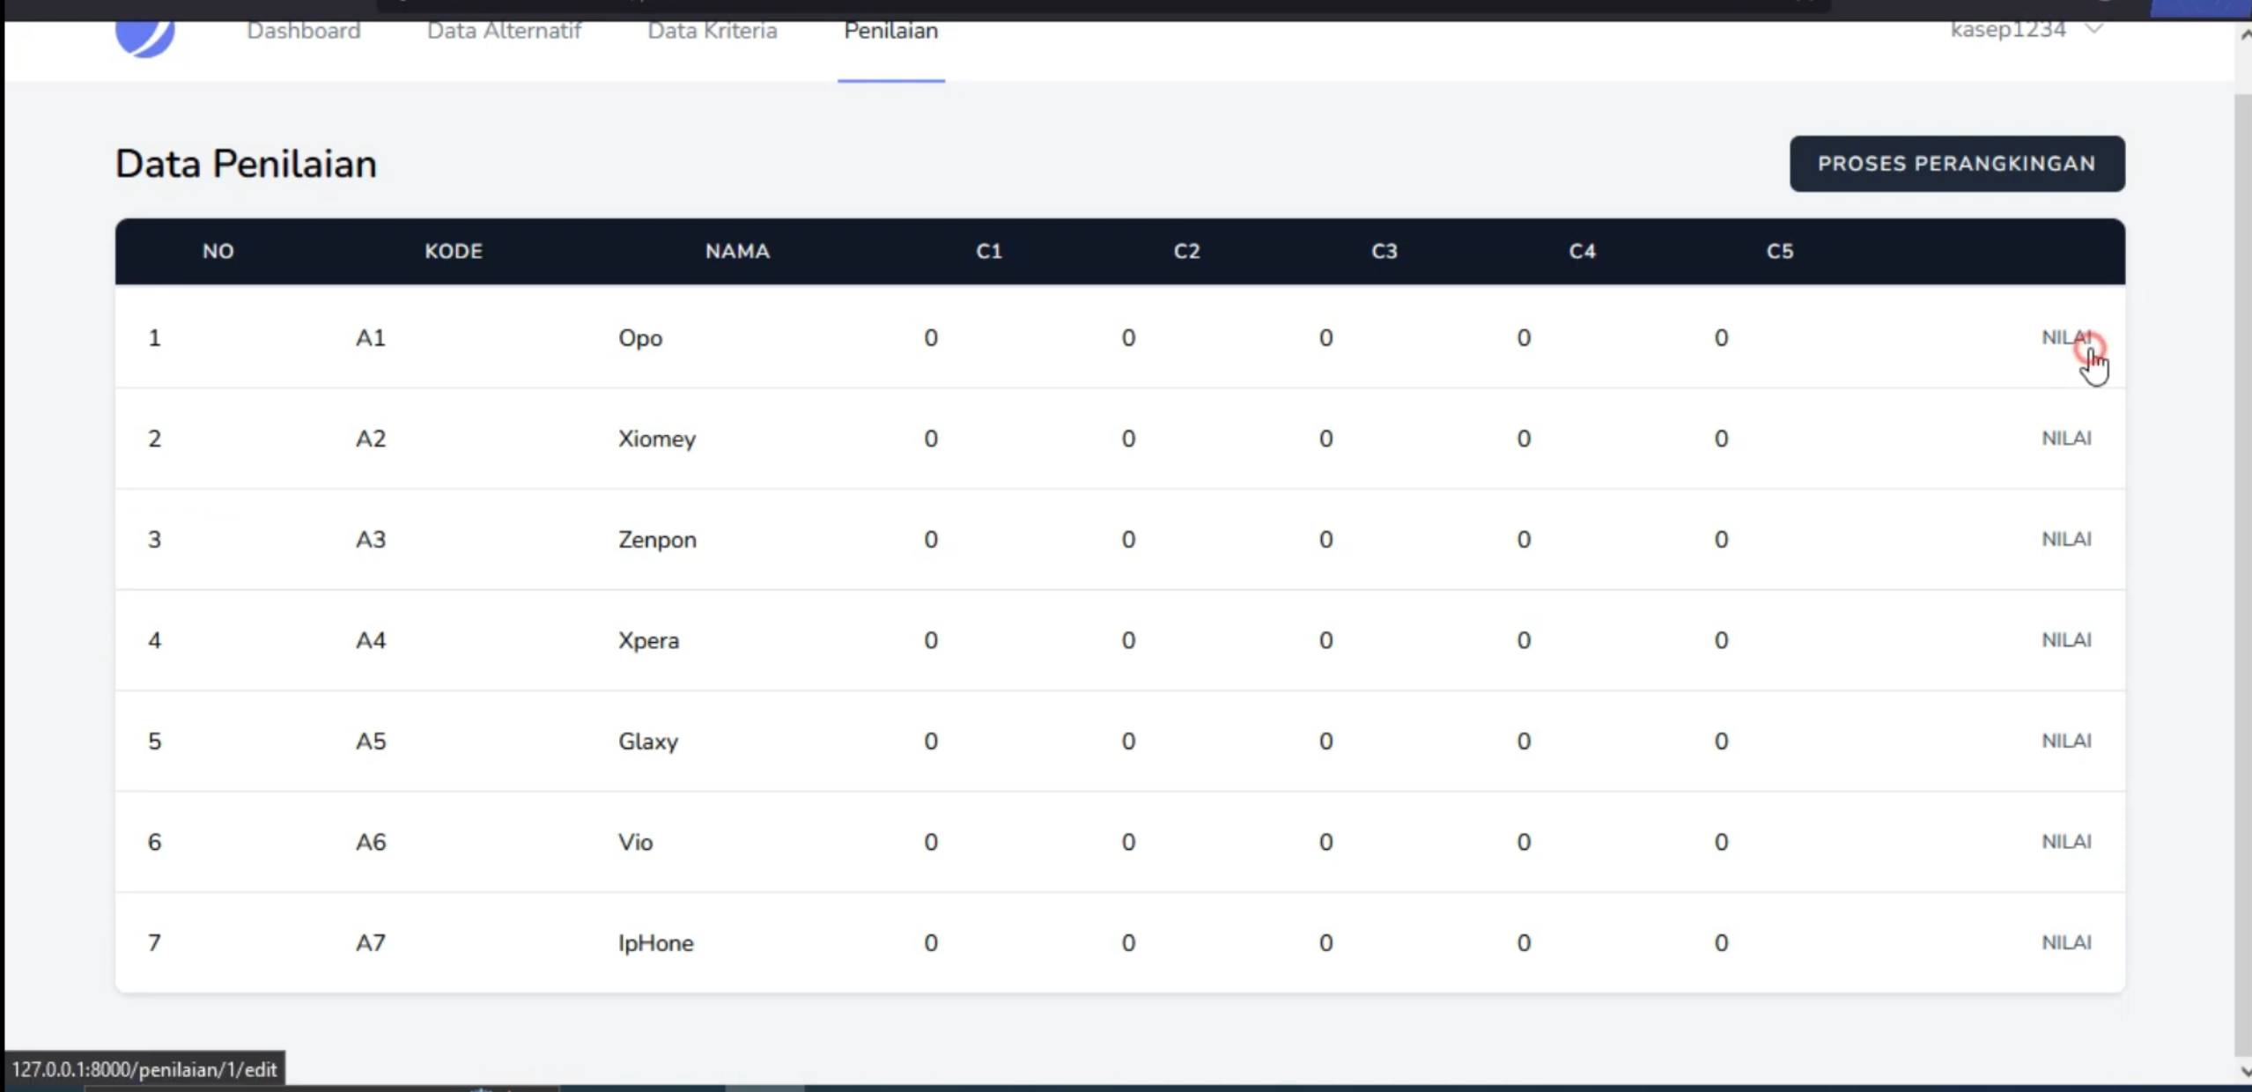Click NILAI link for Glaxy row
The width and height of the screenshot is (2252, 1092).
pos(2066,741)
